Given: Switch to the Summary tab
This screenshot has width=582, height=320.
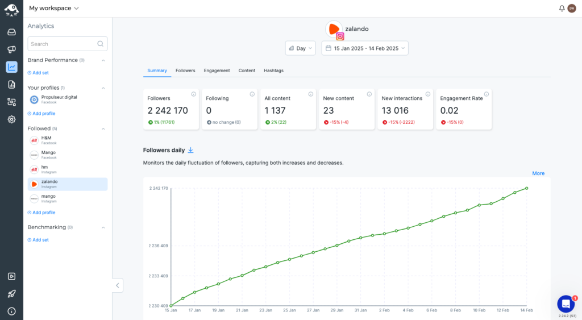Looking at the screenshot, I should 157,70.
